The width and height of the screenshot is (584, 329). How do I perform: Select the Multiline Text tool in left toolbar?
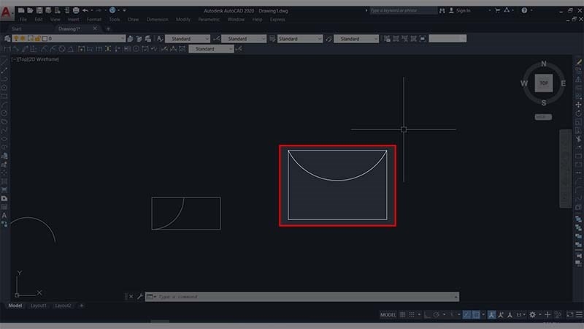[x=4, y=216]
